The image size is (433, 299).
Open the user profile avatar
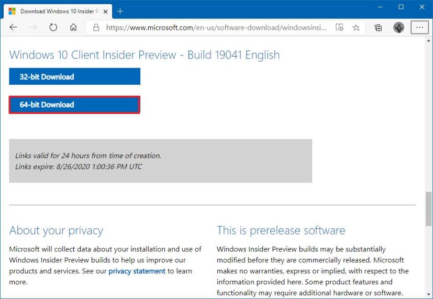(x=398, y=27)
